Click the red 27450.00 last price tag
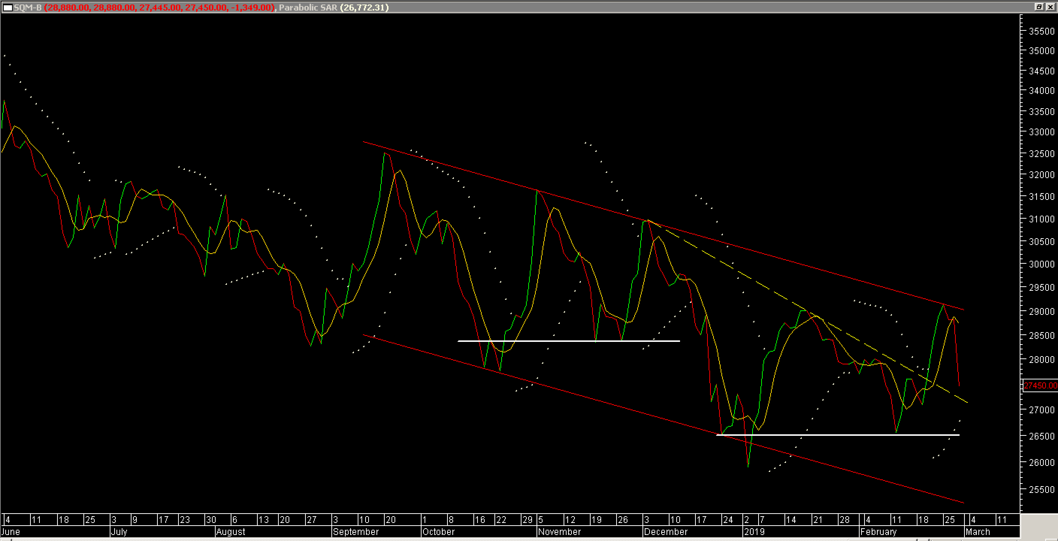The height and width of the screenshot is (541, 1058). coord(1040,386)
